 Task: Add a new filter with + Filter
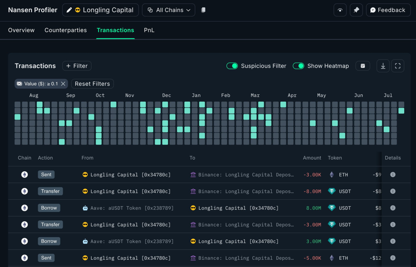click(77, 66)
